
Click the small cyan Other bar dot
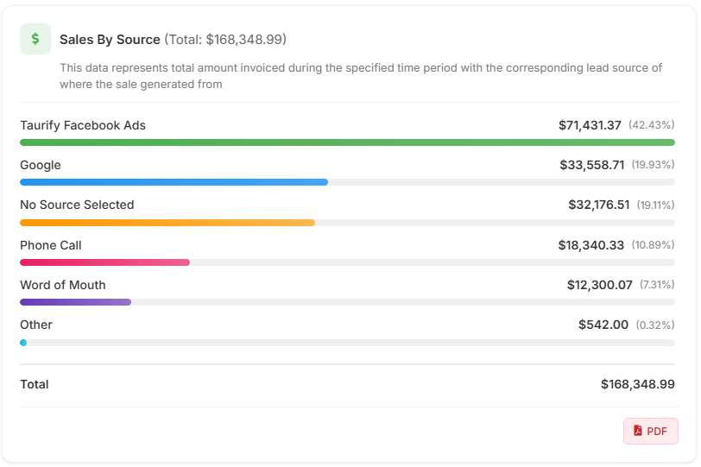[23, 343]
